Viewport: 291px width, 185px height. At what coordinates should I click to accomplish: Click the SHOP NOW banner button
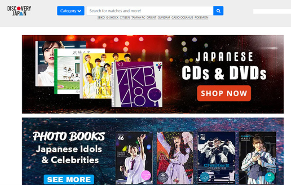tap(224, 93)
